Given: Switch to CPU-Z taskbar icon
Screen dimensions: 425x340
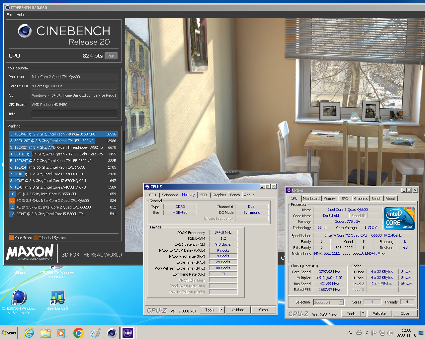Looking at the screenshot, I should (128, 333).
